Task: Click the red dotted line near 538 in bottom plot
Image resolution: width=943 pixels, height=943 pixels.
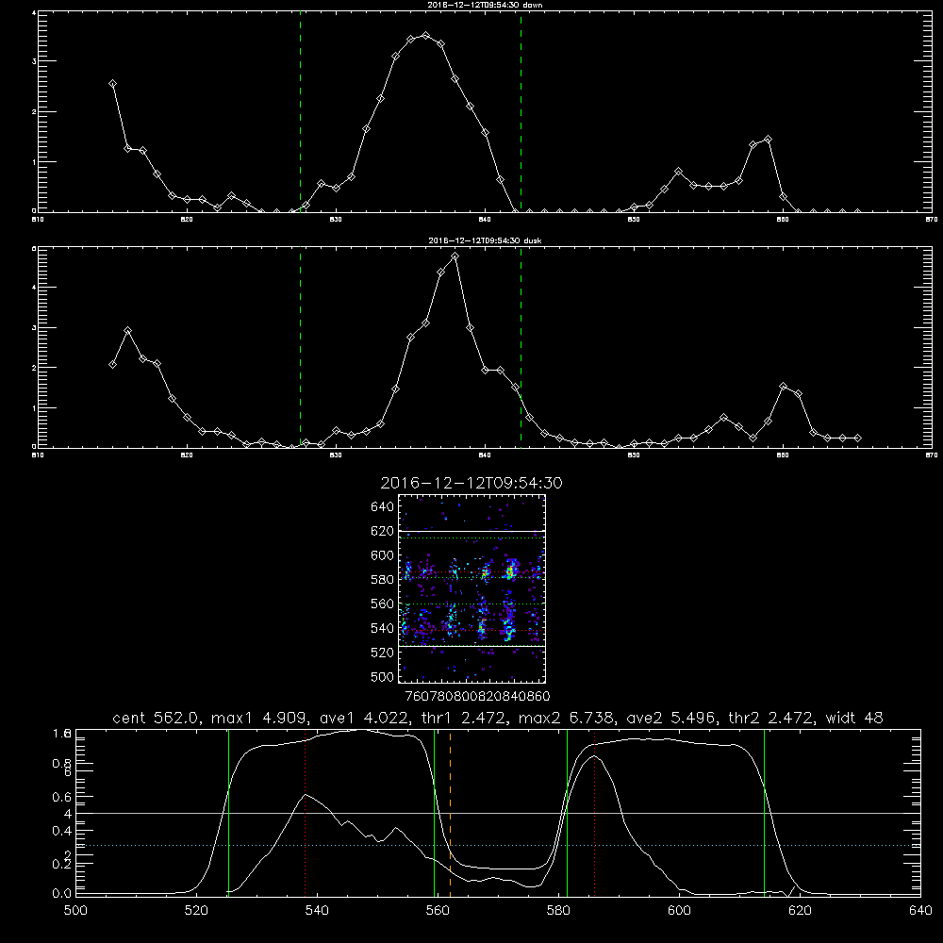Action: pyautogui.click(x=305, y=813)
